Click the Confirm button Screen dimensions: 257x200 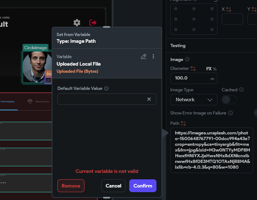point(143,186)
